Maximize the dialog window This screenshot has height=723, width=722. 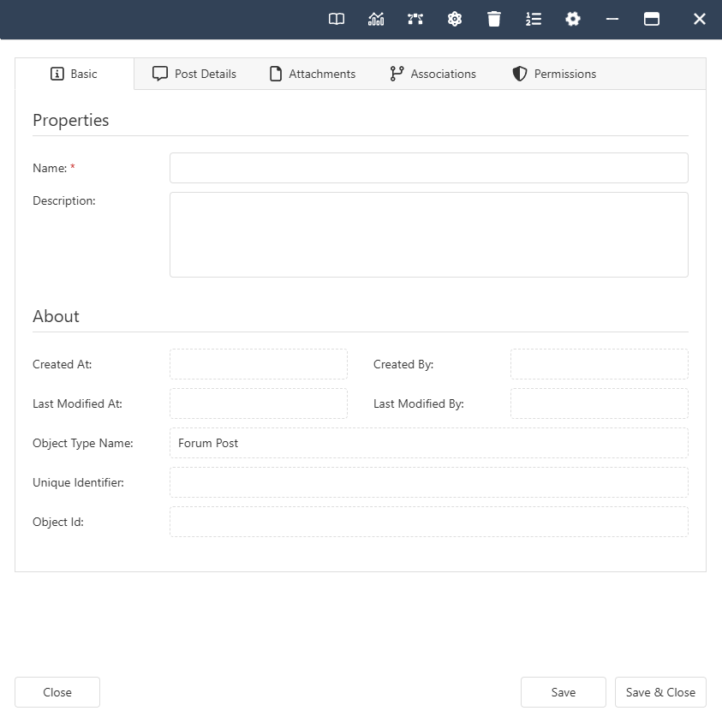pyautogui.click(x=652, y=19)
